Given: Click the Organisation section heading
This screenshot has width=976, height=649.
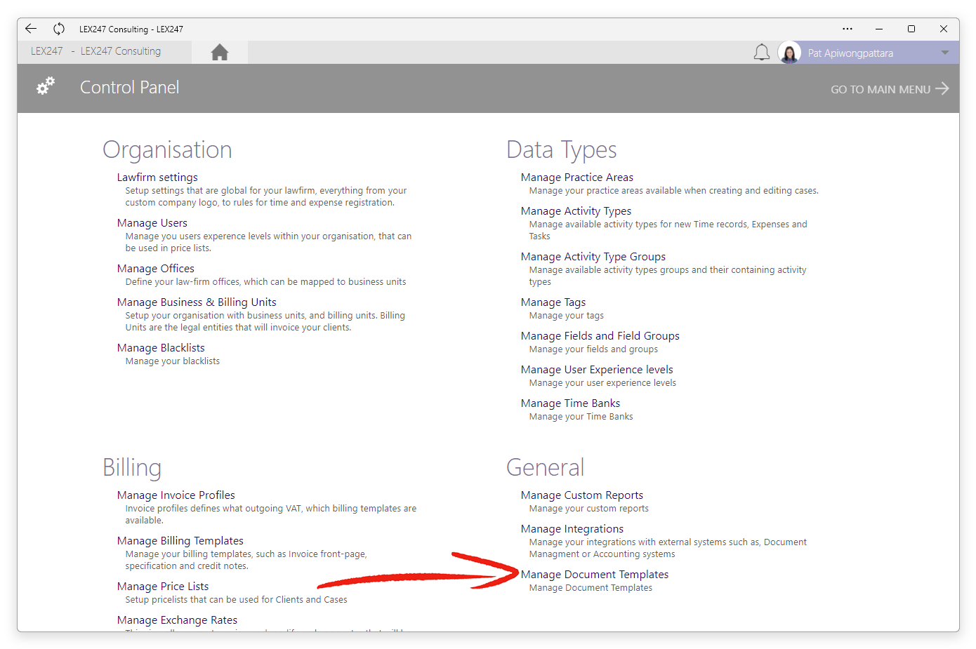Looking at the screenshot, I should (167, 150).
